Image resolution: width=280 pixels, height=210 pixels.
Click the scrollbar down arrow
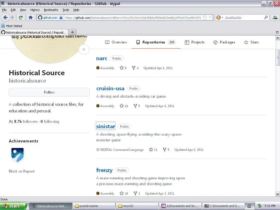click(x=278, y=194)
